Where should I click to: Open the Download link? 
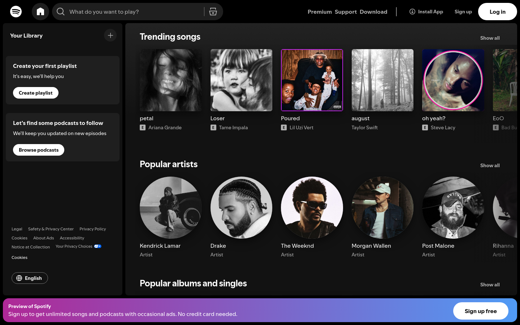[x=373, y=12]
